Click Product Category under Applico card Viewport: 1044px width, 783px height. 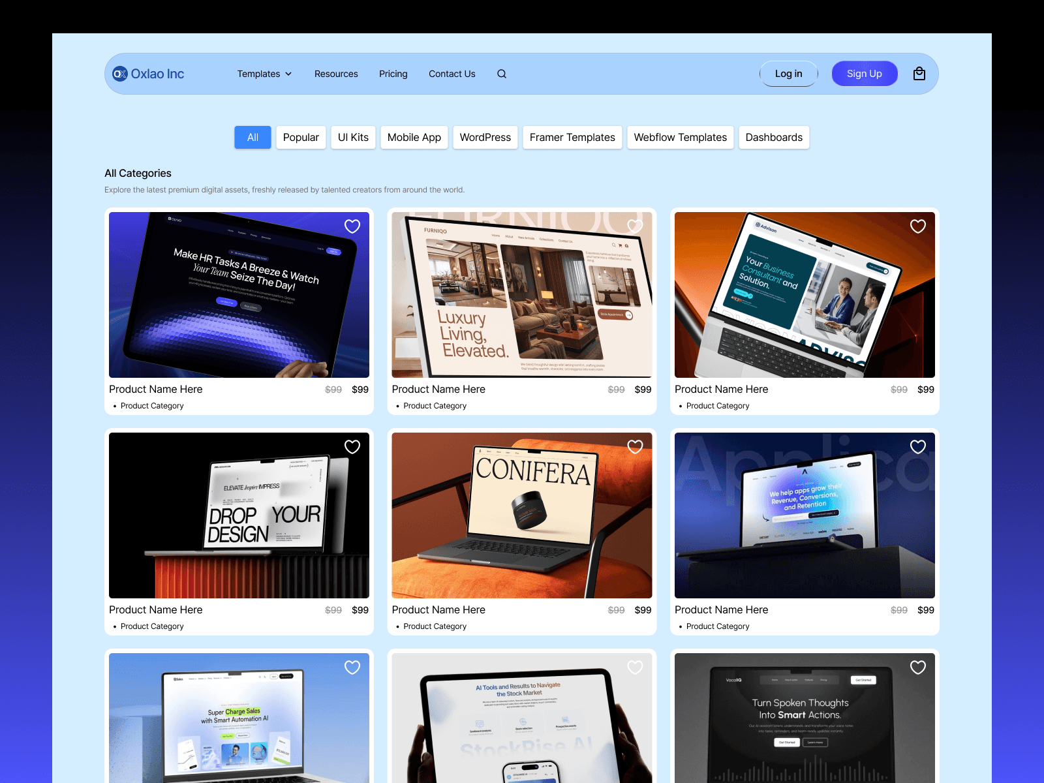pos(718,626)
